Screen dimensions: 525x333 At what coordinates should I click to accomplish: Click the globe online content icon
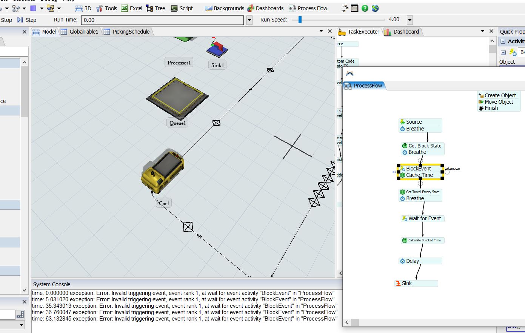(375, 8)
